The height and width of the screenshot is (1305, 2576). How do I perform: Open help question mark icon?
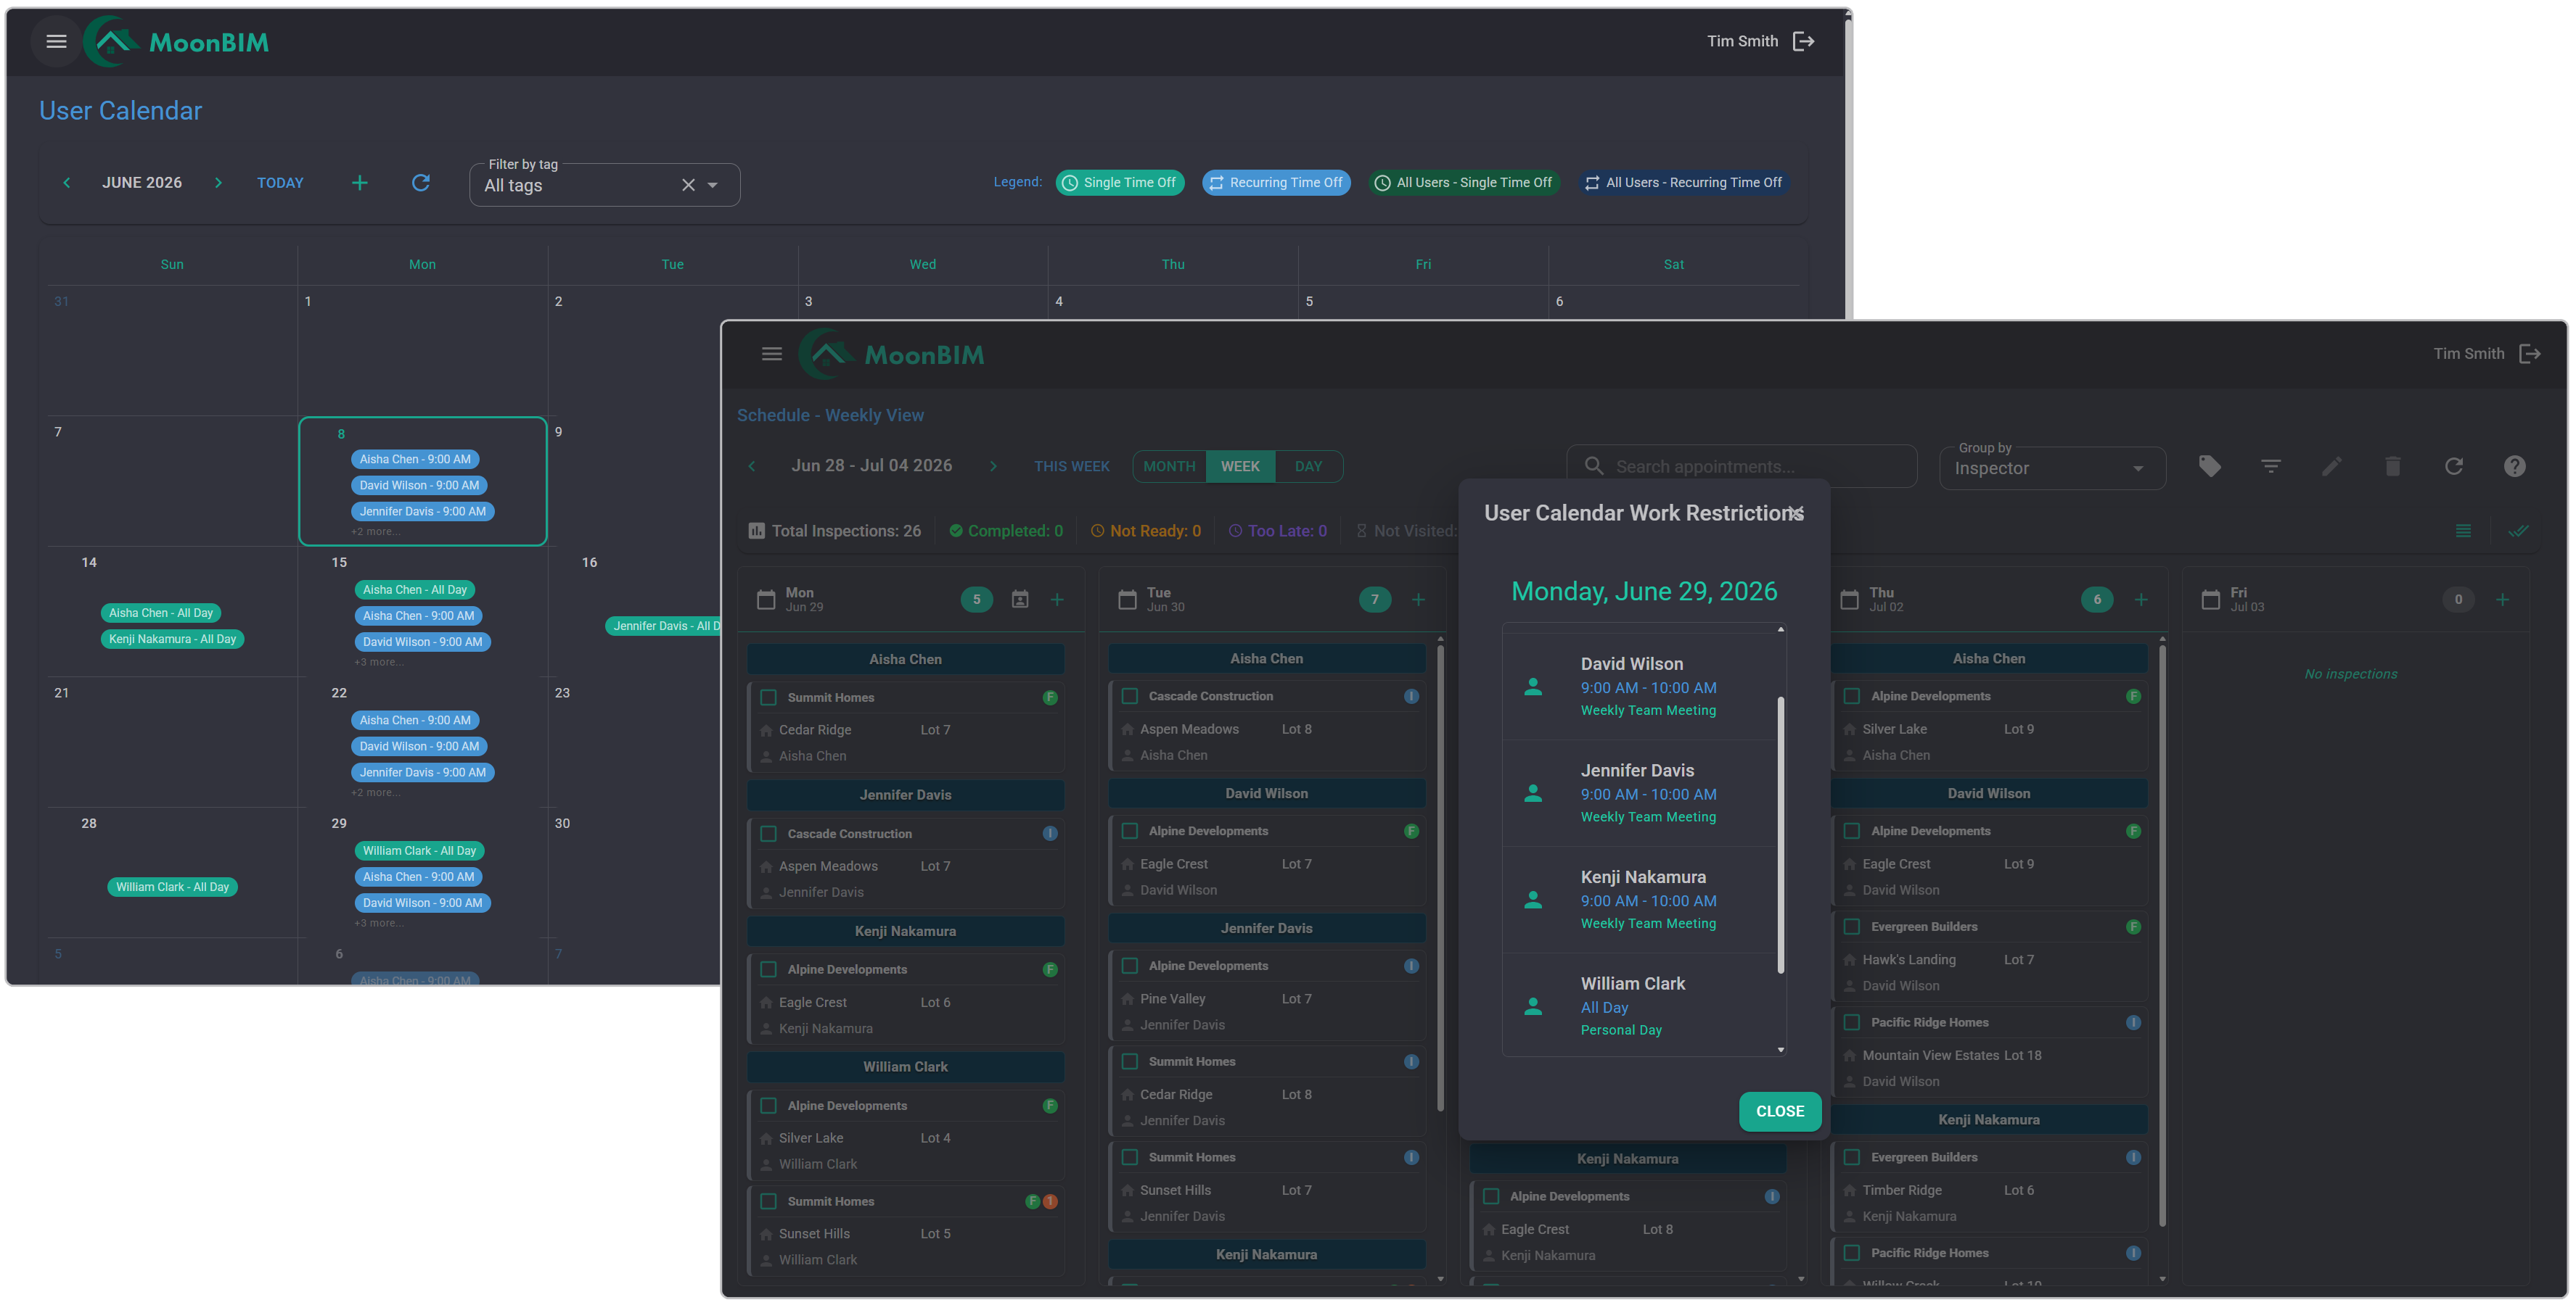click(x=2515, y=467)
